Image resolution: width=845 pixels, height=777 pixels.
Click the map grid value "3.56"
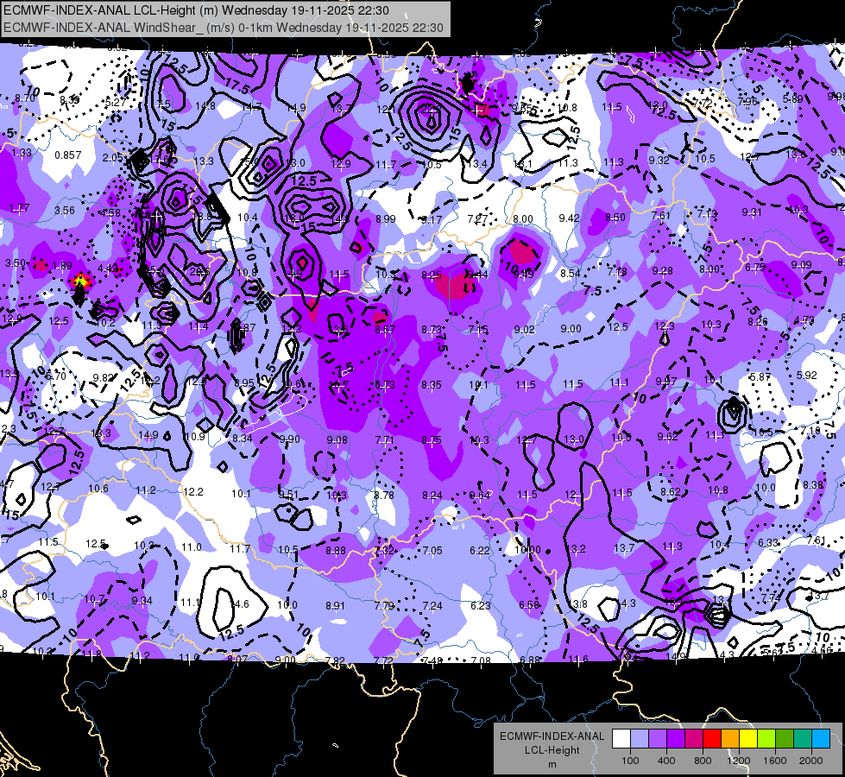pyautogui.click(x=65, y=211)
